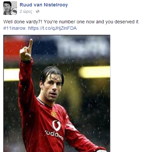The height and width of the screenshot is (152, 161).
Task: Click the white blurred light strip in photo
Action: 11,75
